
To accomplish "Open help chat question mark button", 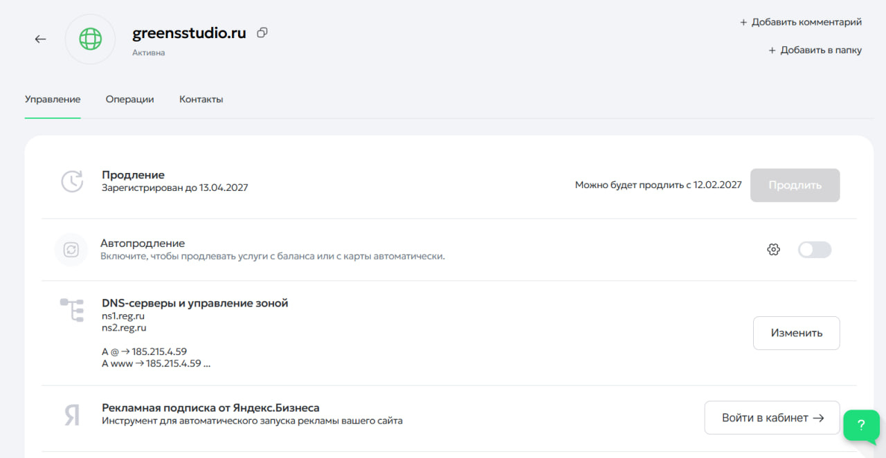I will (861, 425).
